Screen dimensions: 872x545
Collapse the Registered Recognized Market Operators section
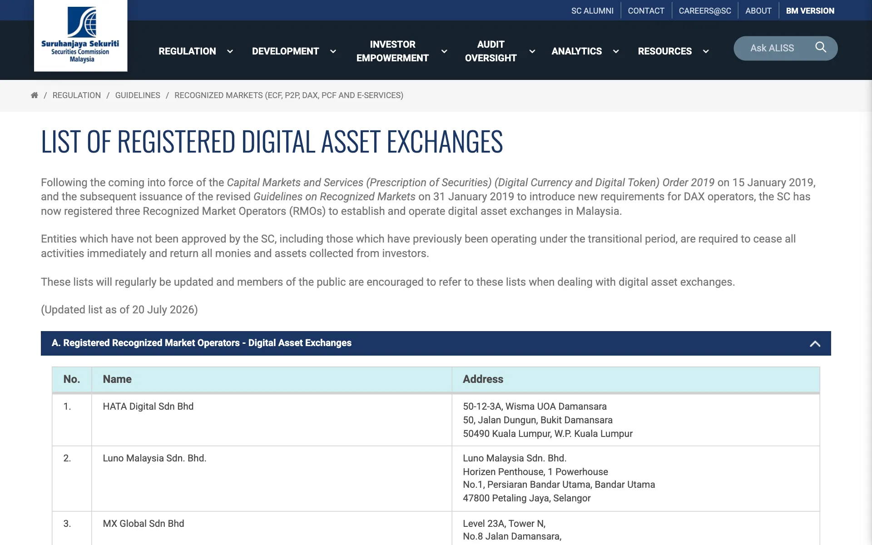[815, 344]
